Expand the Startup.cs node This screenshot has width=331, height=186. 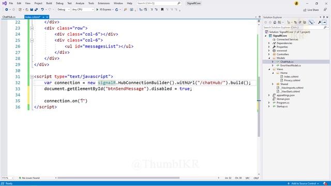point(269,106)
